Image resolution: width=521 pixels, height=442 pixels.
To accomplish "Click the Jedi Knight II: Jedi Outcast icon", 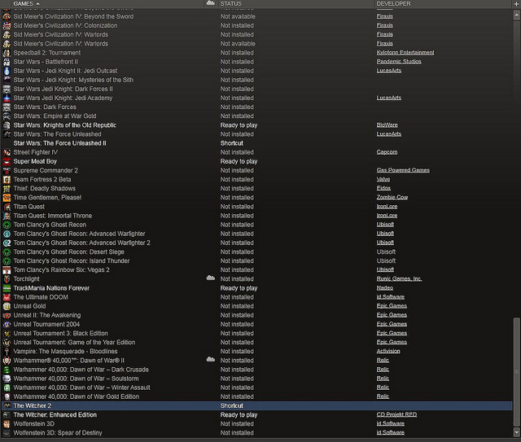I will tap(7, 71).
